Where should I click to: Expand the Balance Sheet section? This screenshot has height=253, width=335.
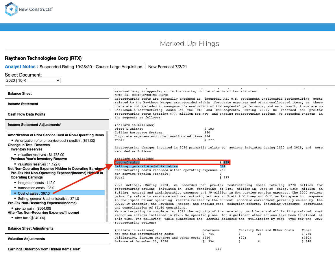click(57, 94)
